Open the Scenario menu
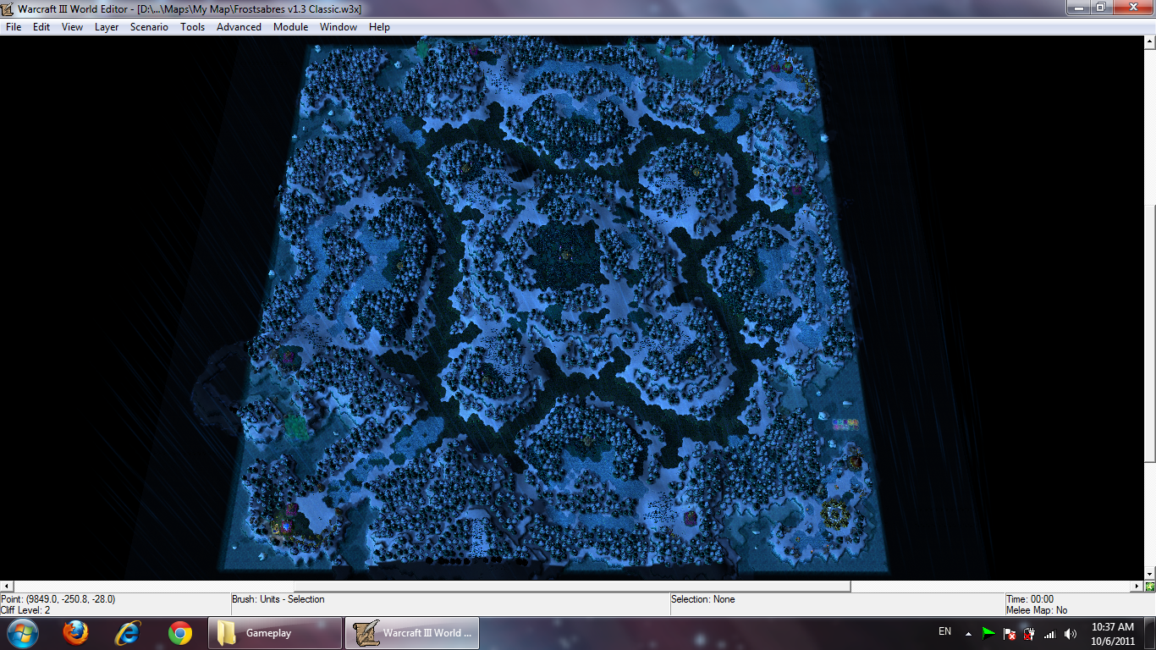This screenshot has height=650, width=1156. pyautogui.click(x=149, y=27)
